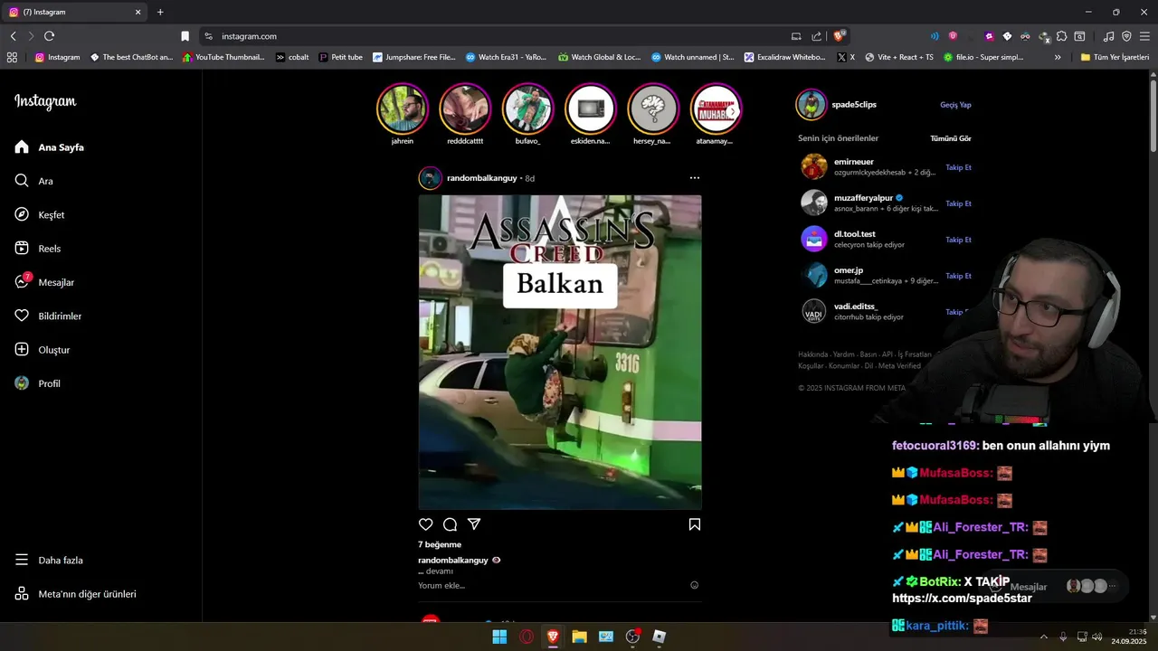Open the Excalidraw Whitebo... bookmark
Viewport: 1158px width, 651px height.
click(x=784, y=57)
